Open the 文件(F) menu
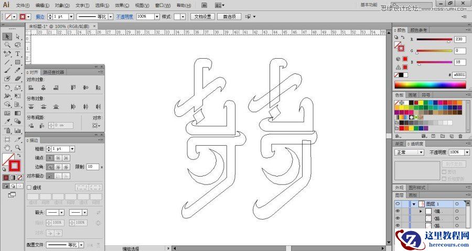The width and height of the screenshot is (472, 251). point(23,5)
